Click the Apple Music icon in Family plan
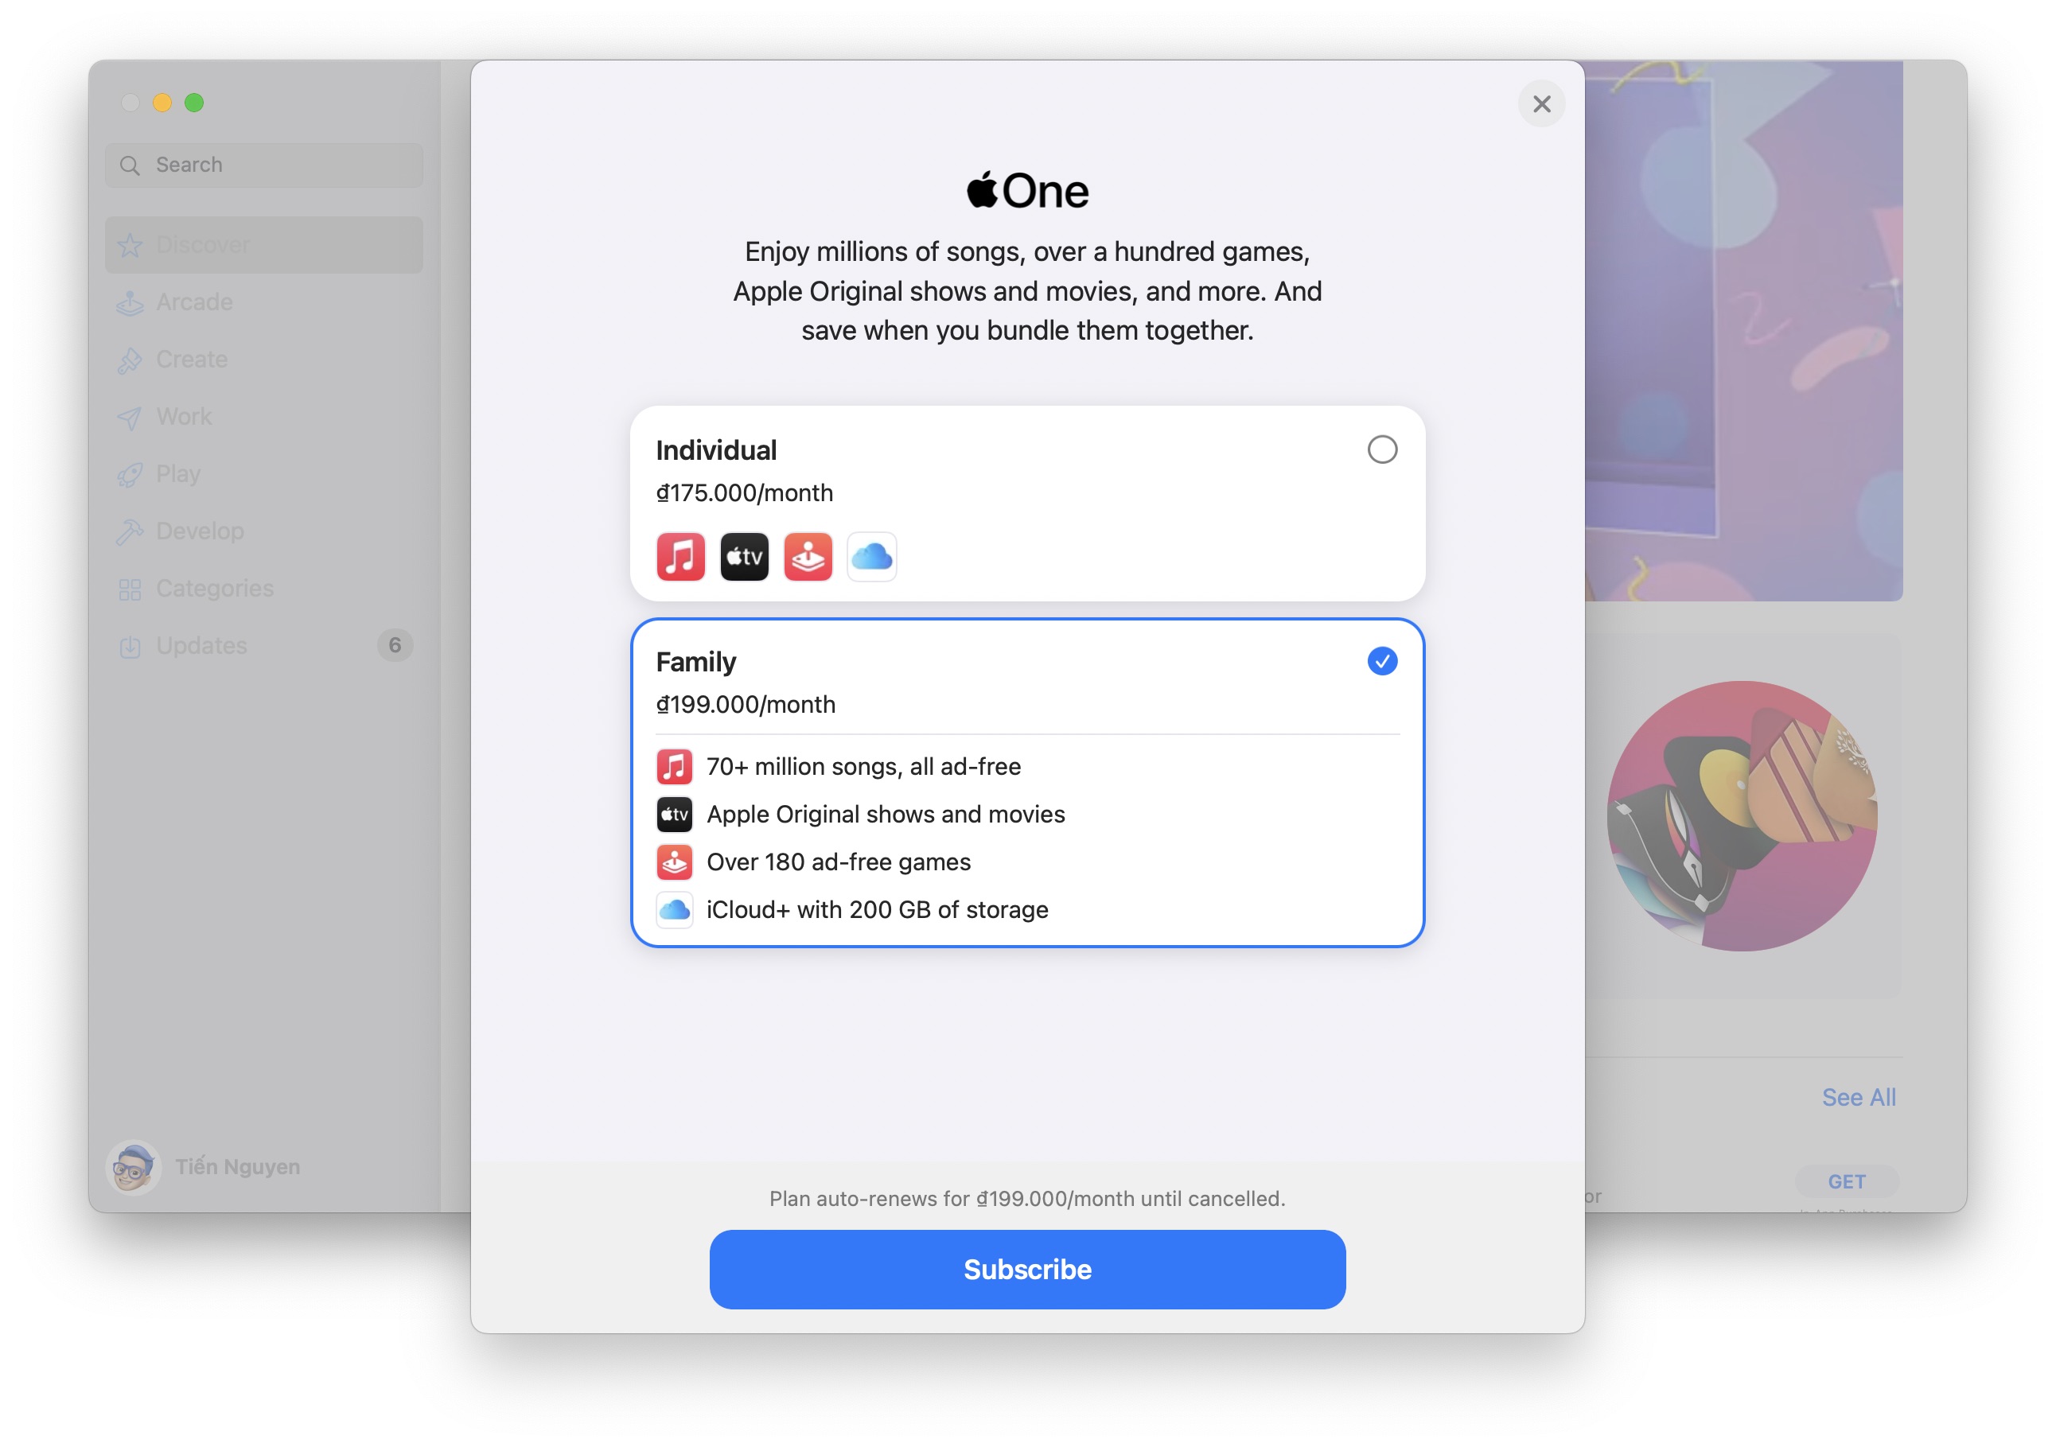 coord(674,764)
